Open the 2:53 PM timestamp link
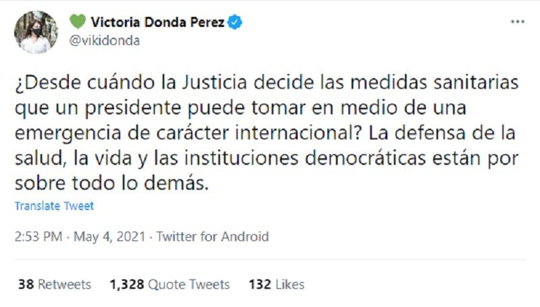 point(39,237)
